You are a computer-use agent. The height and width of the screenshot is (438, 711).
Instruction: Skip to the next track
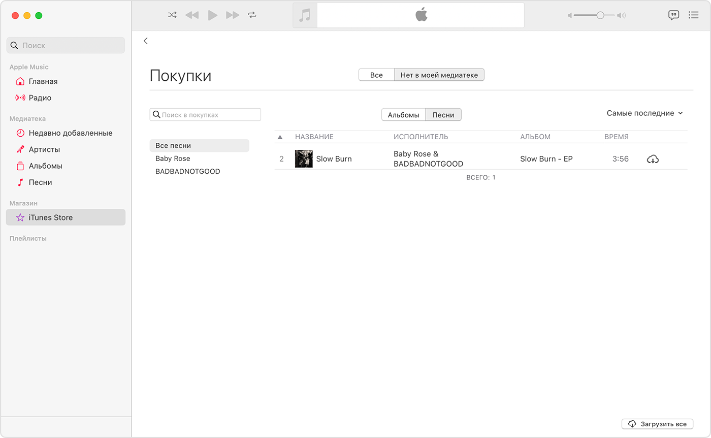pyautogui.click(x=233, y=15)
